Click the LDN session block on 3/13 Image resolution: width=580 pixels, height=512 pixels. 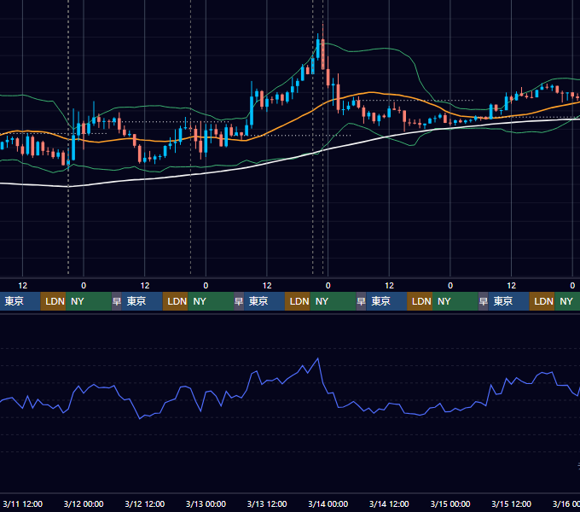tap(298, 301)
